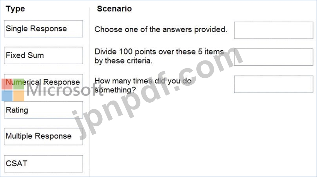Click the 'Type' column heading

pyautogui.click(x=15, y=9)
